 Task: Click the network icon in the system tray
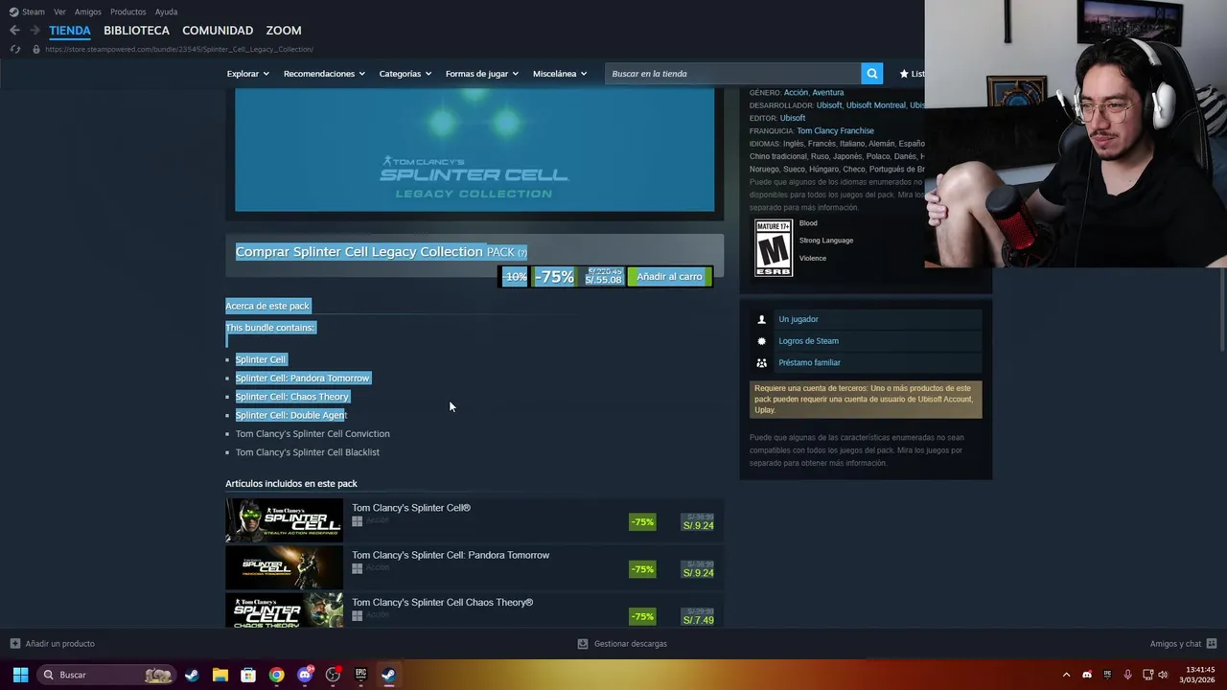pyautogui.click(x=1147, y=675)
